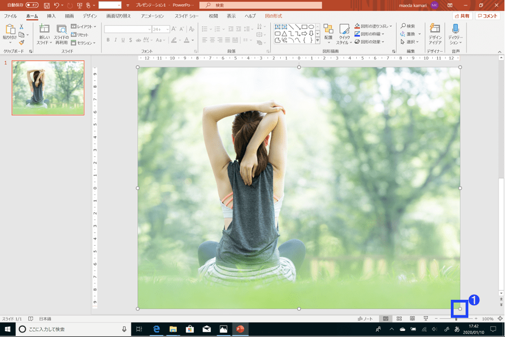The height and width of the screenshot is (337, 505).
Task: Click the font color A swatch
Action: pyautogui.click(x=187, y=40)
